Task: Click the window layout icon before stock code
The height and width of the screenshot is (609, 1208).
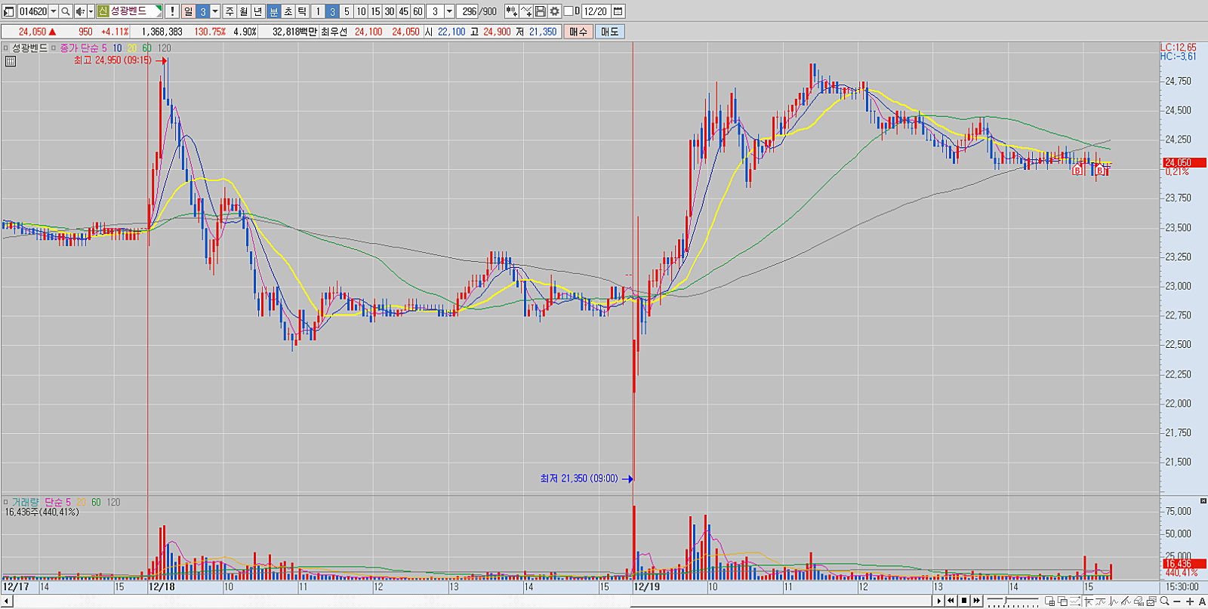Action: (x=9, y=11)
